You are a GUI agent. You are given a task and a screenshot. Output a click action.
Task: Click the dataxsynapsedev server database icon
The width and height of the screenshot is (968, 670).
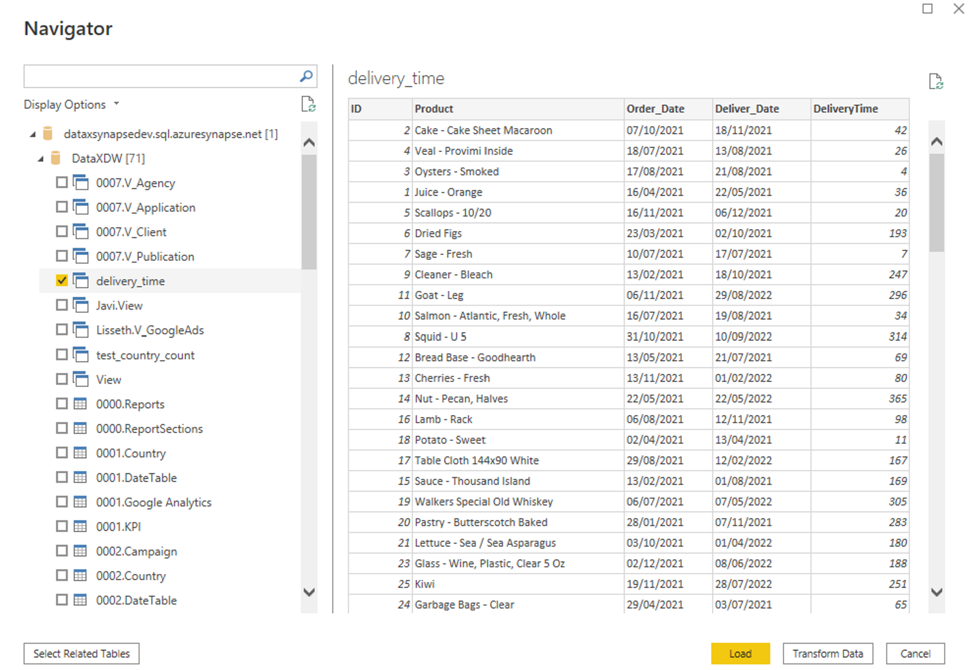coord(48,133)
